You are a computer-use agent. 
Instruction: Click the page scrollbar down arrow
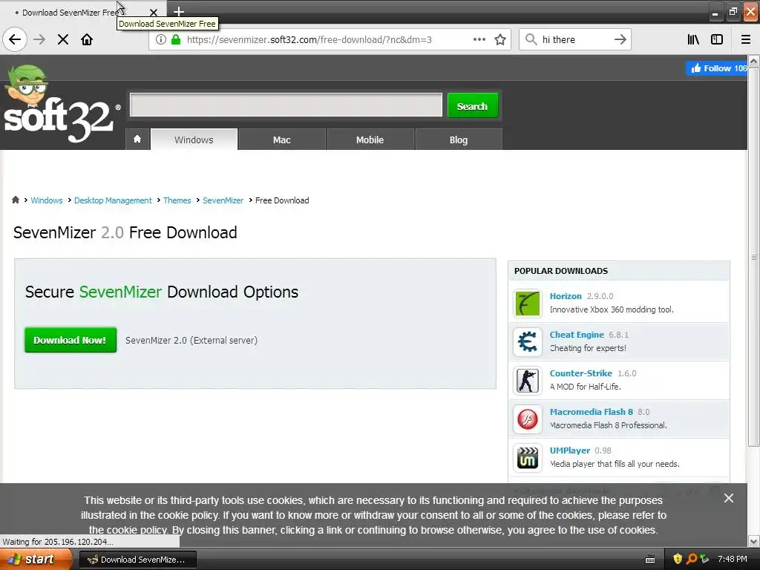753,541
